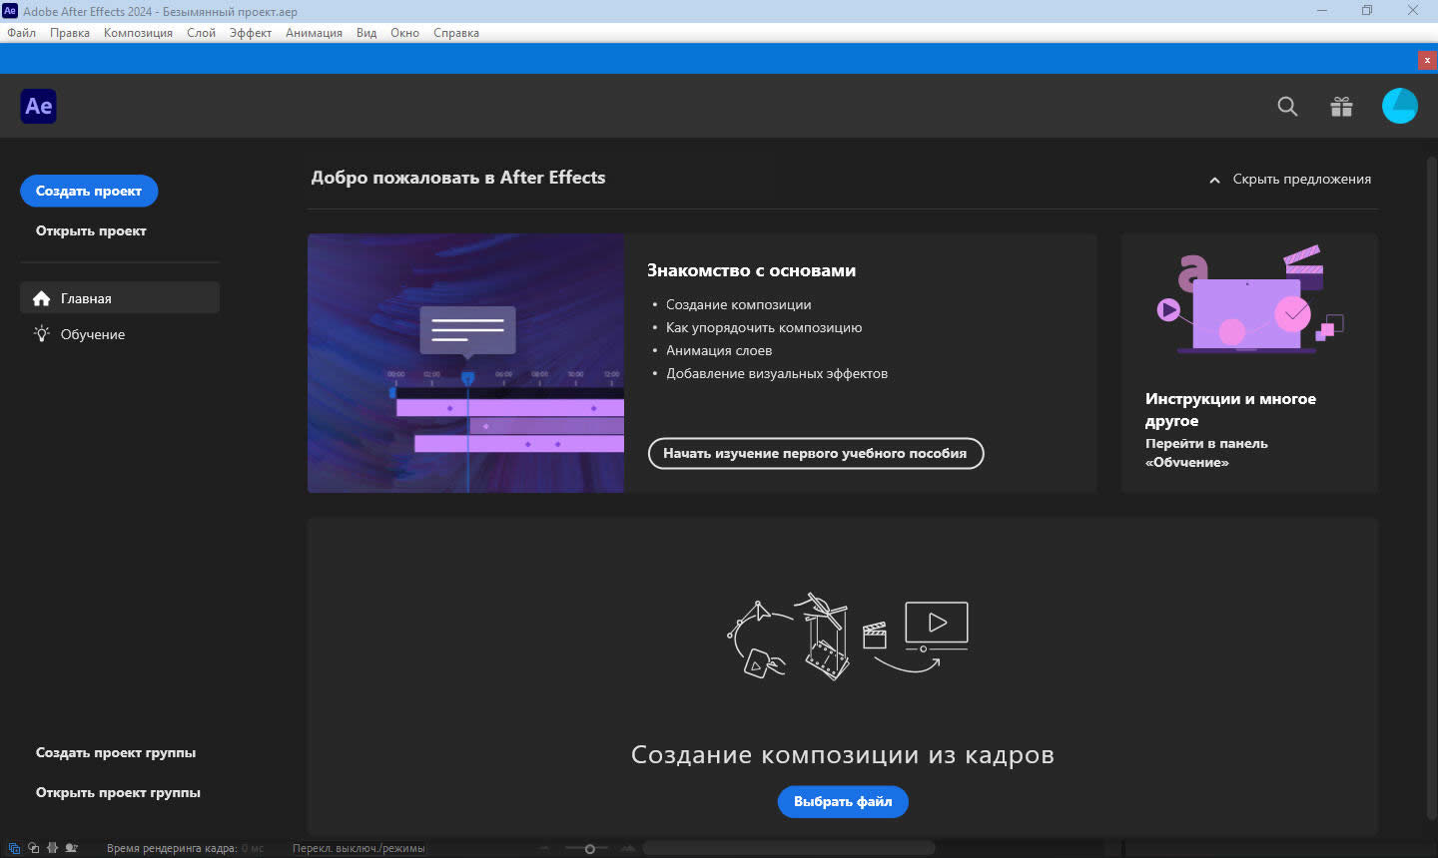Open the user account avatar
Screen dimensions: 1438x858
click(1399, 106)
